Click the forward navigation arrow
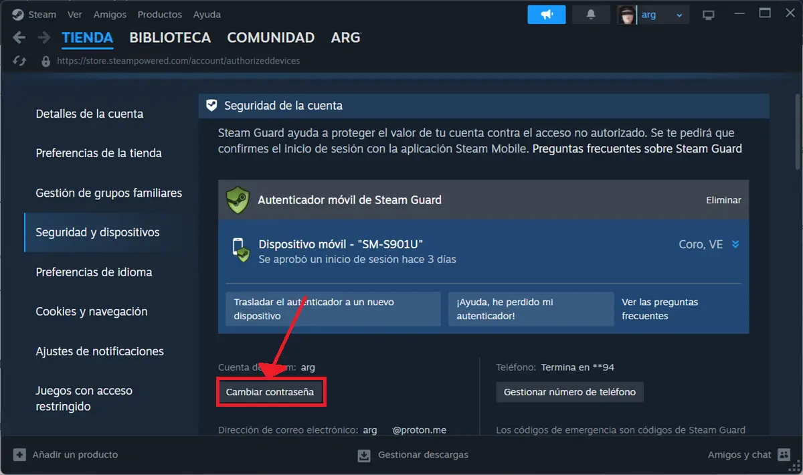Image resolution: width=803 pixels, height=475 pixels. click(44, 37)
